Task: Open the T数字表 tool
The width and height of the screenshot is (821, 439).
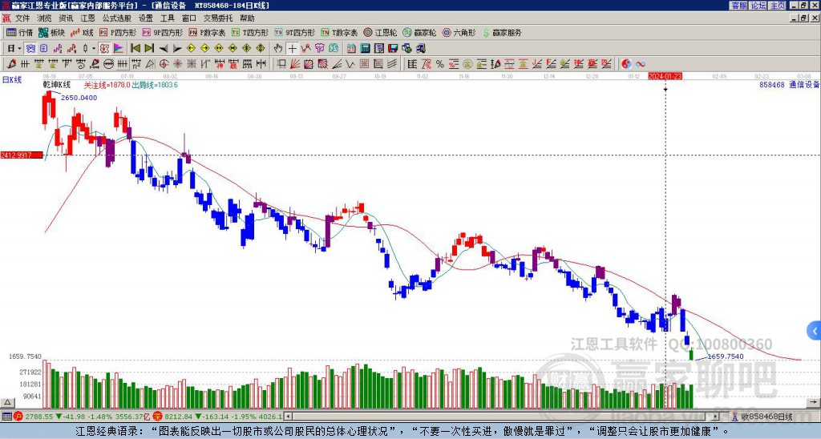Action: click(339, 32)
